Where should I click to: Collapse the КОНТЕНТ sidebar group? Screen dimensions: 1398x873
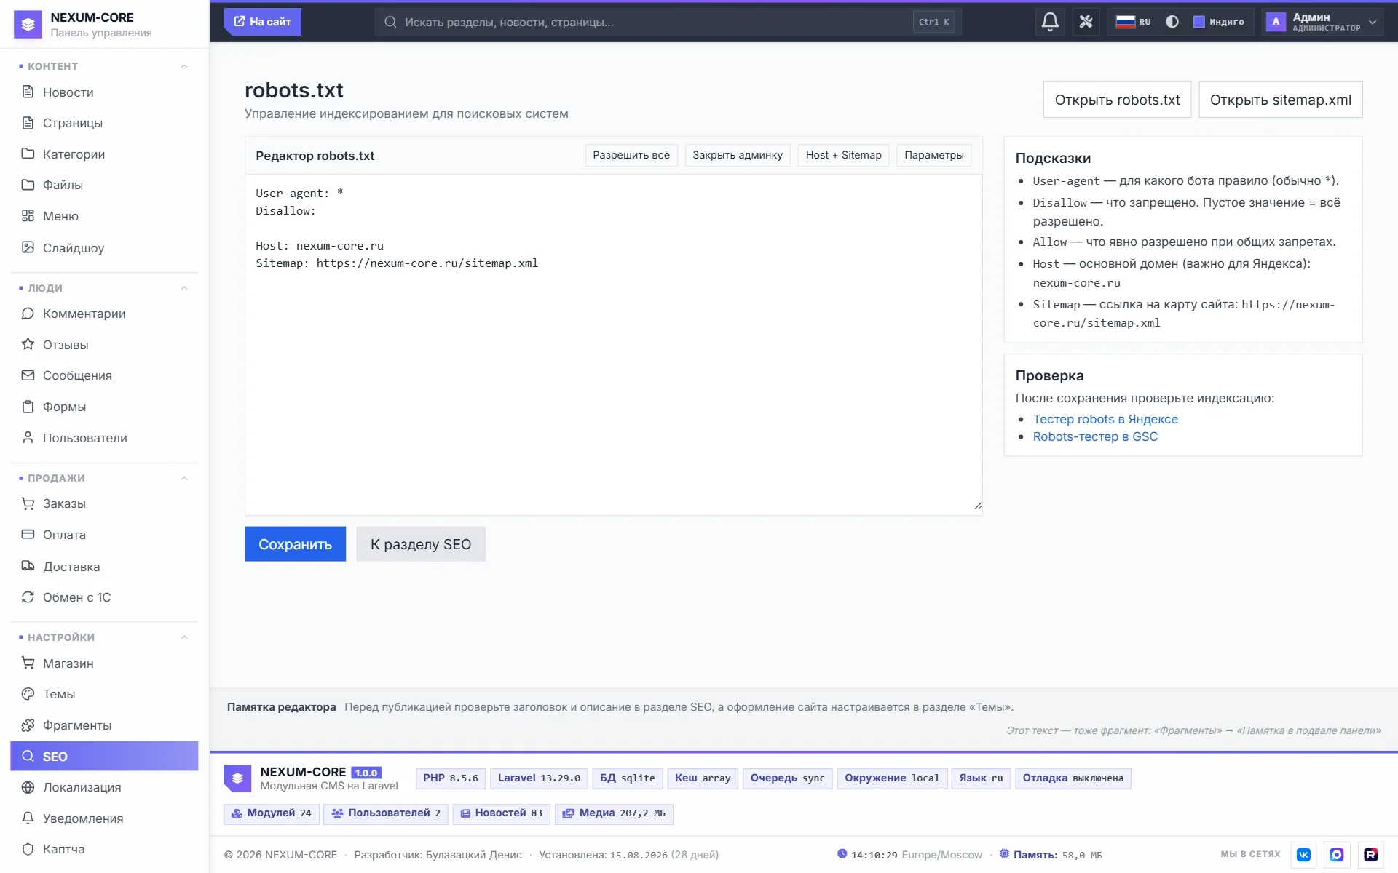click(184, 66)
